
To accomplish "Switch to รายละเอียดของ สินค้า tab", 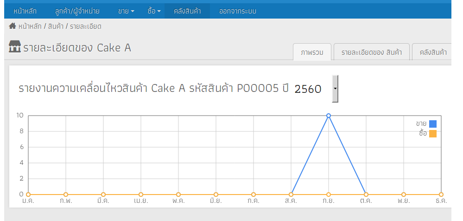I will [x=371, y=52].
